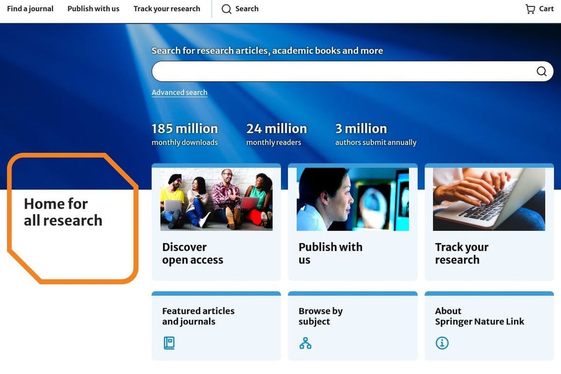Click the Search for research articles heading text
This screenshot has height=374, width=561.
tap(267, 51)
